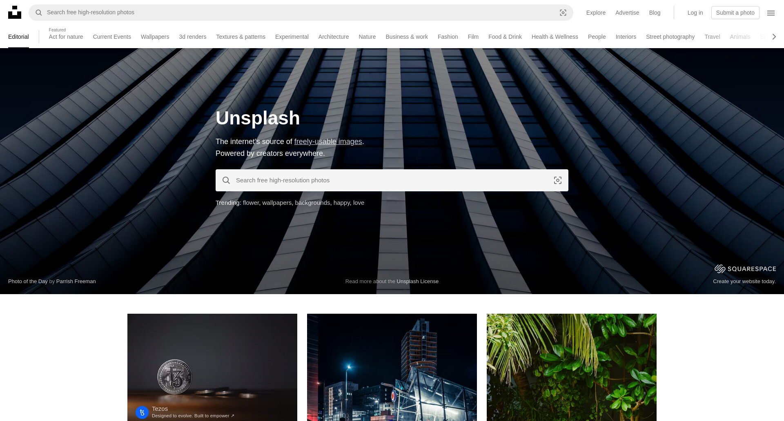The image size is (784, 421).
Task: Click Create your website today ad text
Action: (744, 281)
